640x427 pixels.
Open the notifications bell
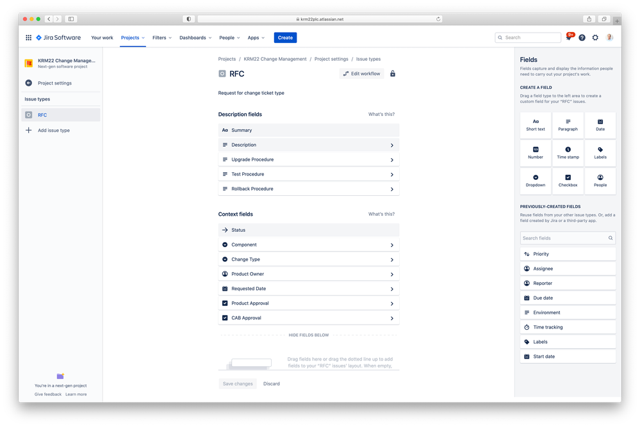point(569,38)
